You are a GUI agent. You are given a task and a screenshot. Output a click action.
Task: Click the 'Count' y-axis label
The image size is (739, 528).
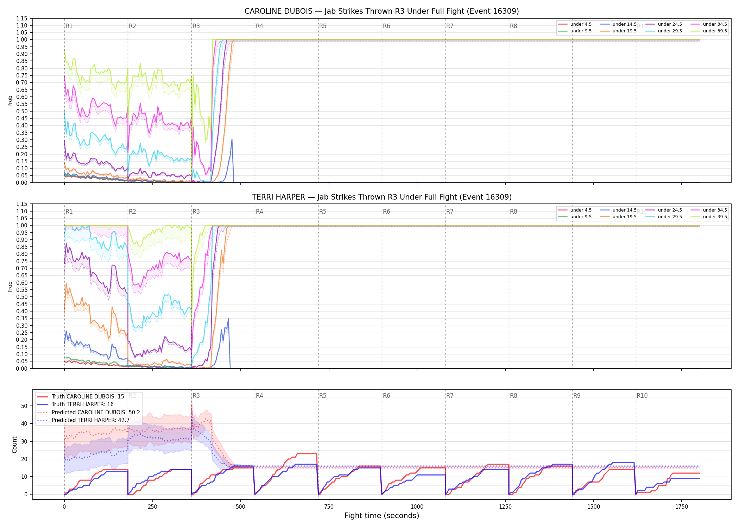[x=14, y=445]
